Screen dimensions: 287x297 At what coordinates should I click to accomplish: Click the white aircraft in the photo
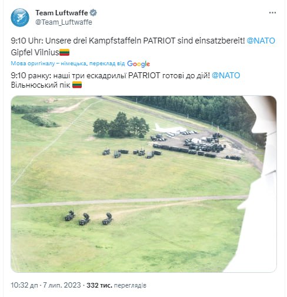(x=169, y=129)
